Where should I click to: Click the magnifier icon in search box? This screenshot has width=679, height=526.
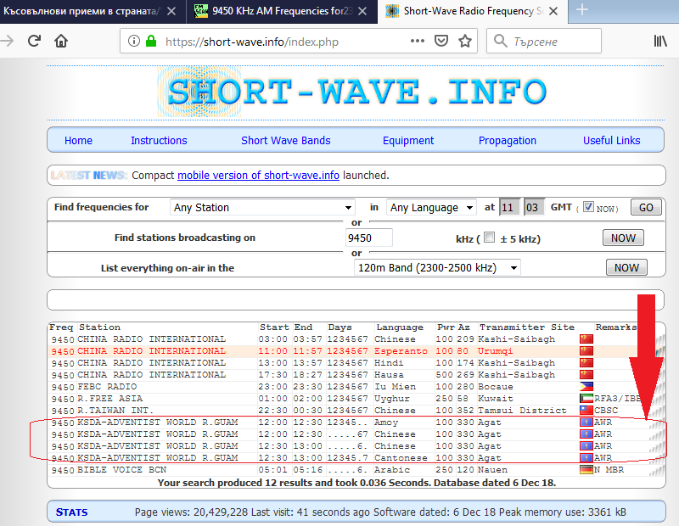coord(500,41)
